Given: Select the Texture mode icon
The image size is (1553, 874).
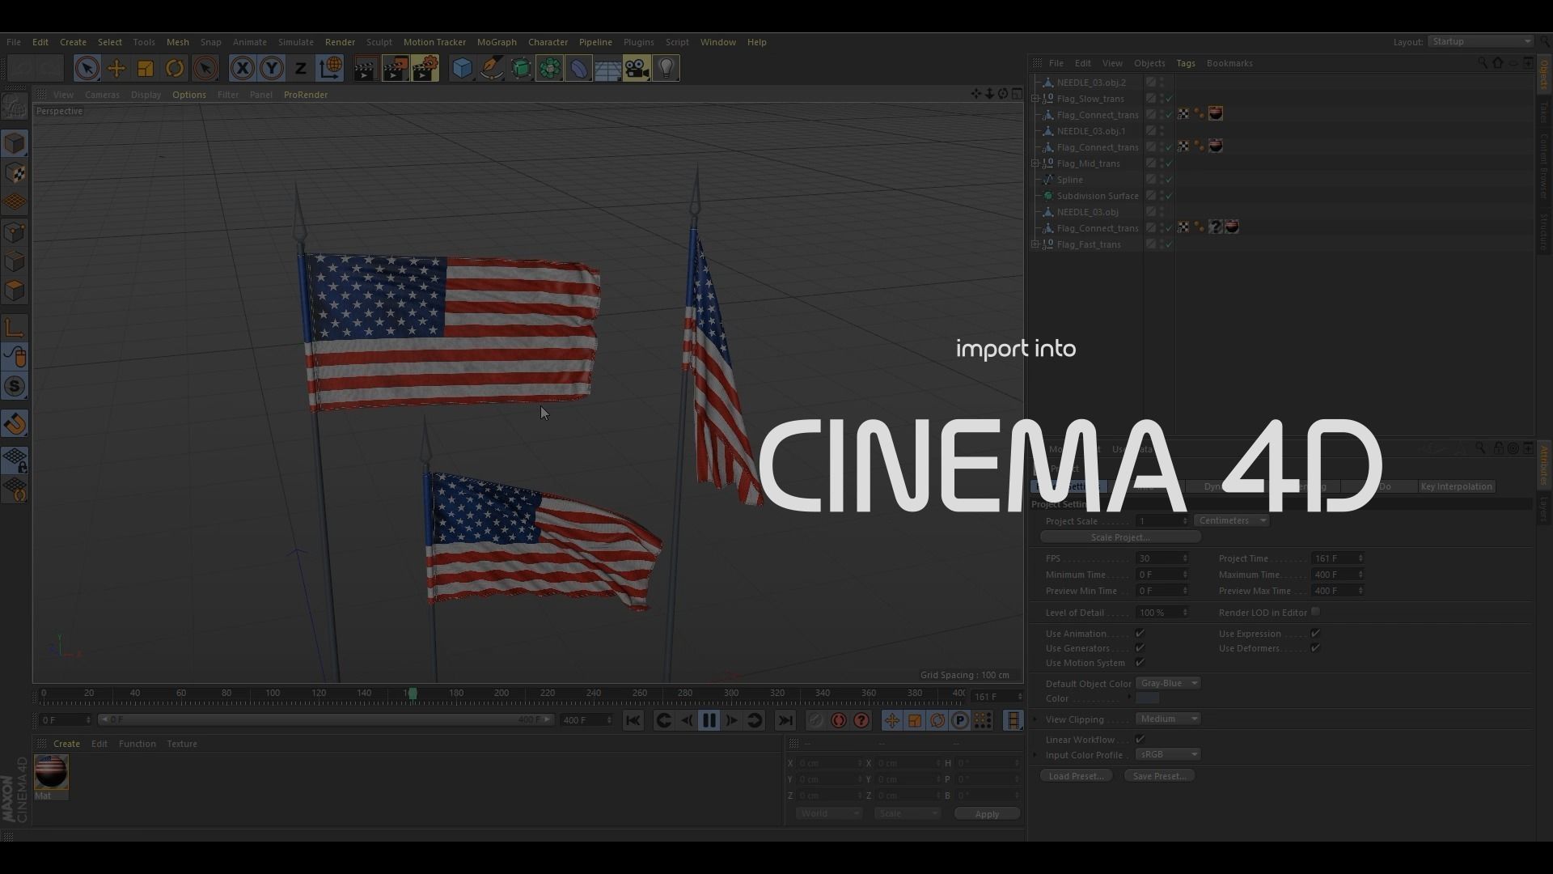Looking at the screenshot, I should [x=15, y=173].
